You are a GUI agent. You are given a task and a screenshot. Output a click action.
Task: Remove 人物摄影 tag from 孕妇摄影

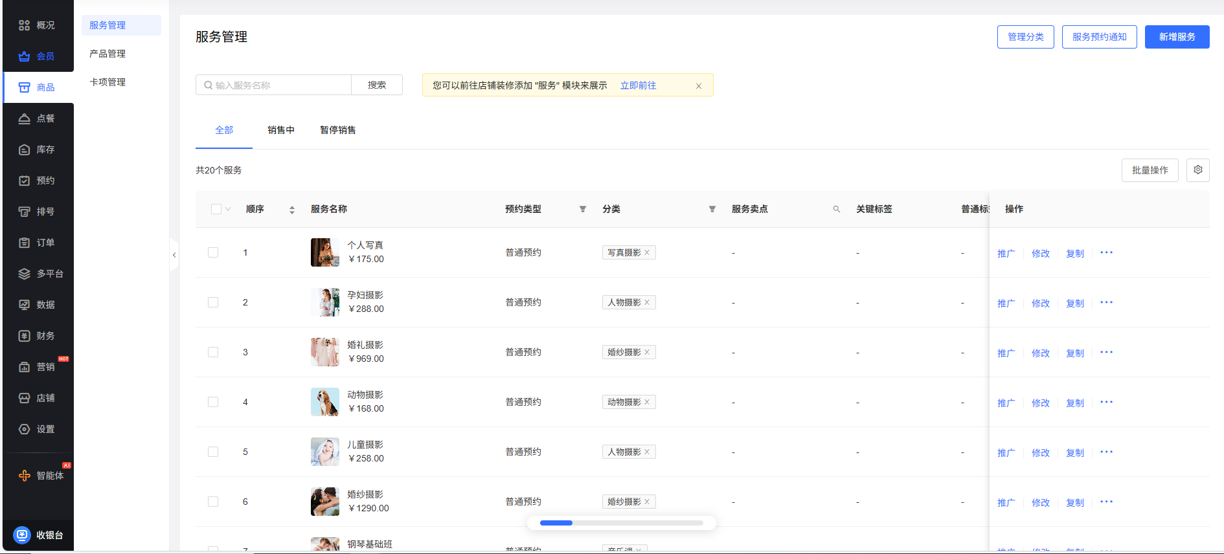tap(647, 302)
